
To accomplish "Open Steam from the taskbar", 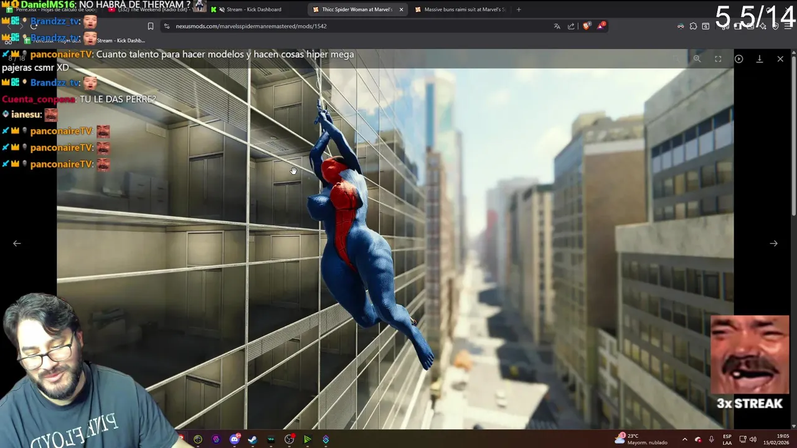I will (252, 439).
